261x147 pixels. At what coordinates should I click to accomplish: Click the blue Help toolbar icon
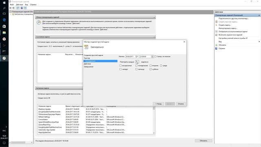coord(22,8)
